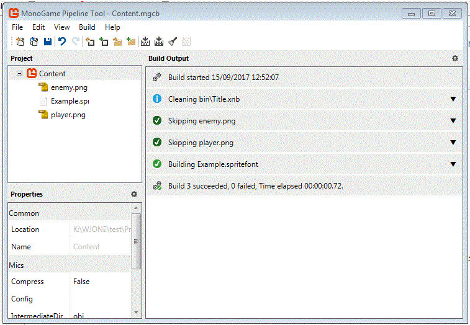Collapse the Content tree node
The height and width of the screenshot is (325, 470).
[19, 73]
